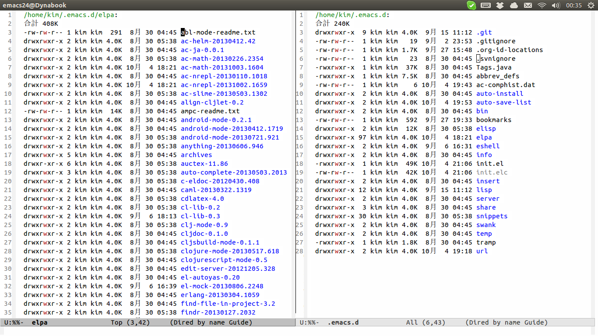This screenshot has width=598, height=336.
Task: Select the abbrev_defs file
Action: [498, 76]
